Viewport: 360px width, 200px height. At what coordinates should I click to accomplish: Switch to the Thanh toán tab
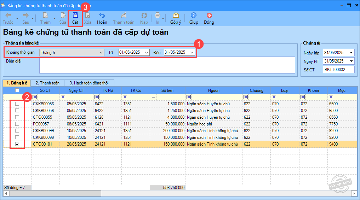click(47, 83)
